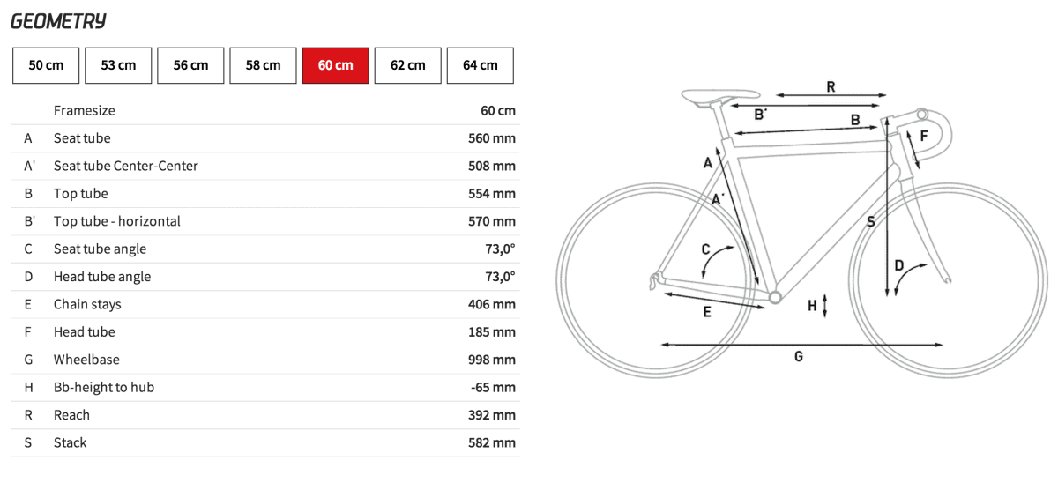Switch to the 64 cm tab
Image resolution: width=1058 pixels, height=483 pixels.
(x=480, y=65)
